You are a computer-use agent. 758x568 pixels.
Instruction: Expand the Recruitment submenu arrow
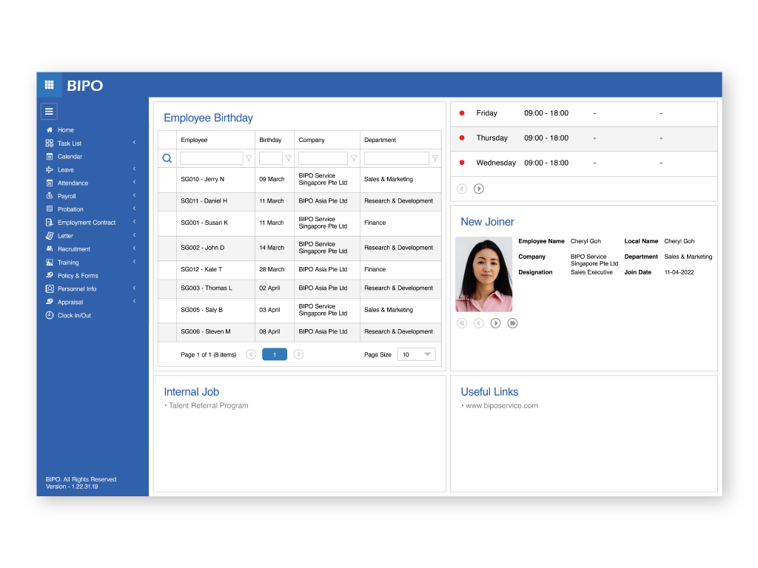coord(134,248)
